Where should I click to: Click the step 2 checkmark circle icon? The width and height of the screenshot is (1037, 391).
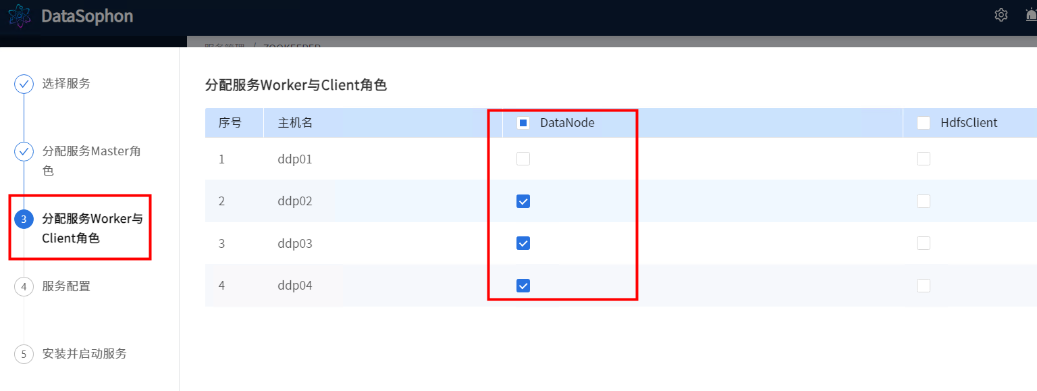point(24,151)
